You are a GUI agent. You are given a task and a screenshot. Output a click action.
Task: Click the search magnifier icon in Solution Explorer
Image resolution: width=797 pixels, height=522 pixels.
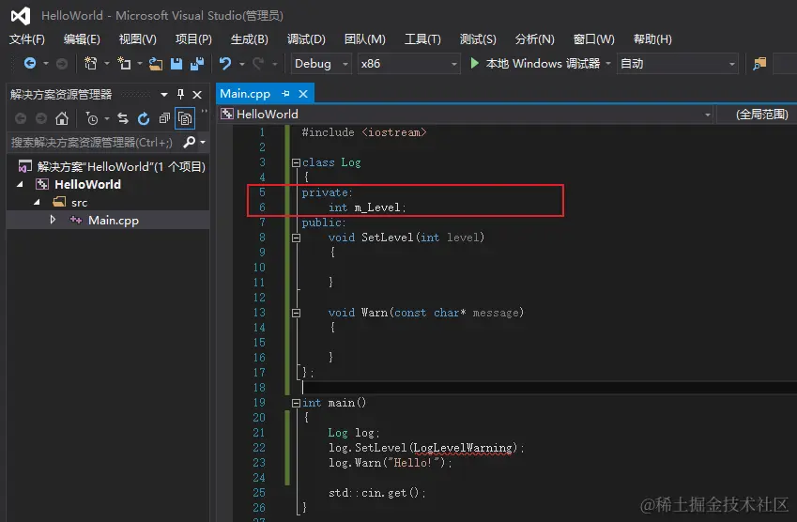pos(189,143)
